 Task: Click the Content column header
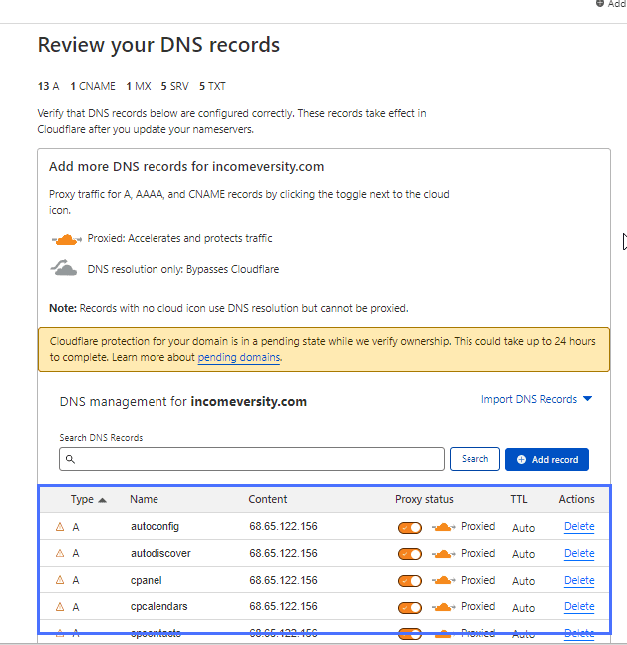[x=268, y=499]
